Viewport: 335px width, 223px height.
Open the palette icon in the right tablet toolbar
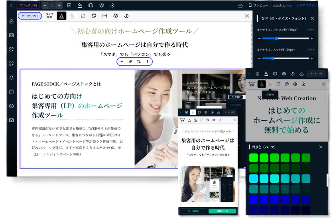(287, 84)
